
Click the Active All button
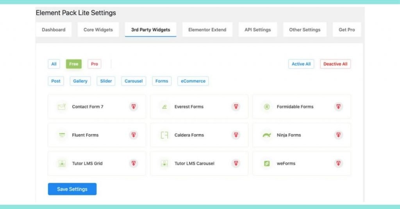click(x=301, y=64)
